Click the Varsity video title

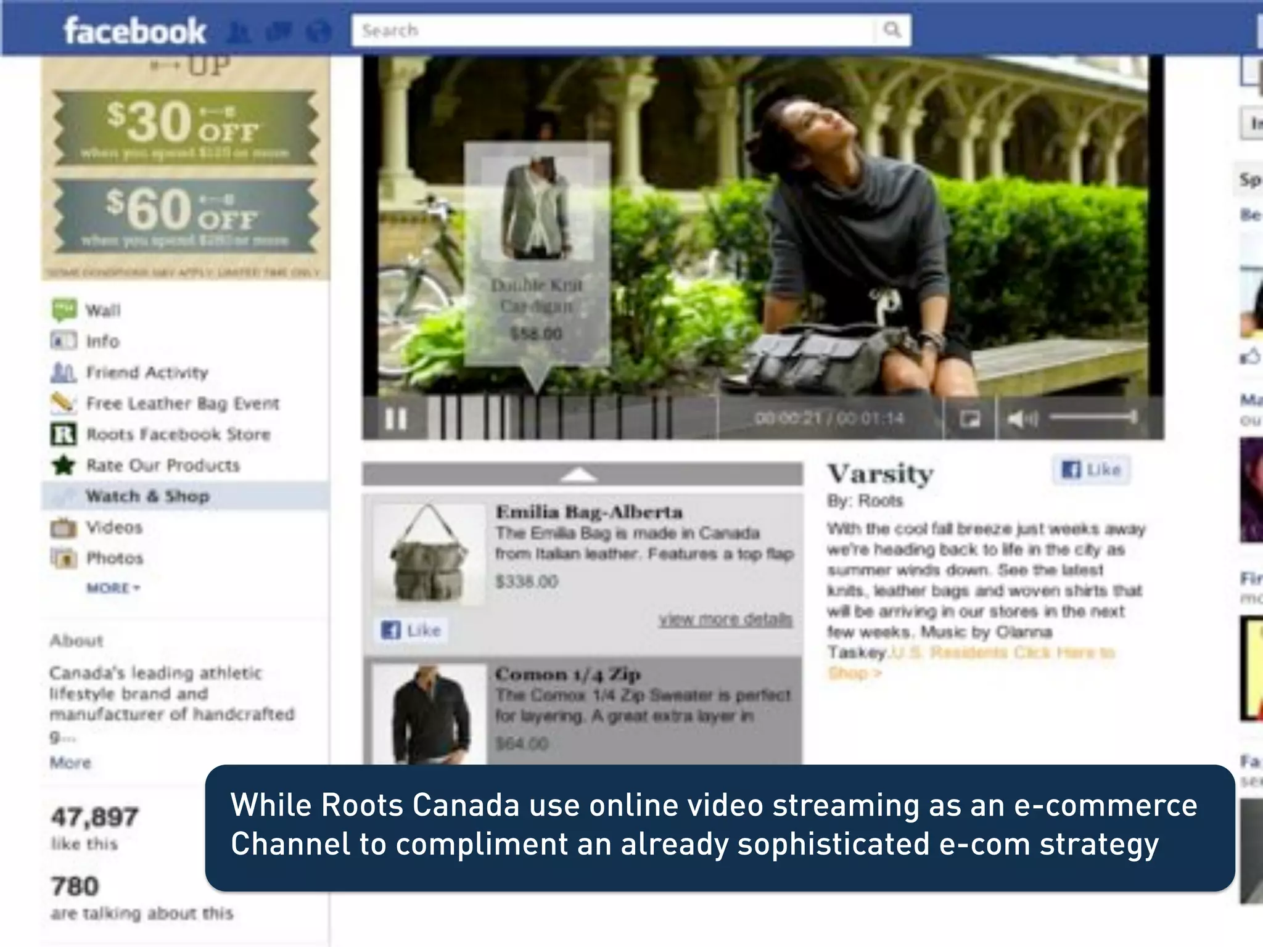881,473
